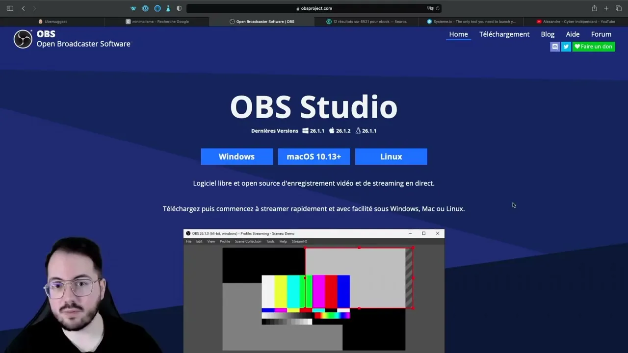
Task: Open the macOS 10.13+ download link
Action: (x=314, y=156)
